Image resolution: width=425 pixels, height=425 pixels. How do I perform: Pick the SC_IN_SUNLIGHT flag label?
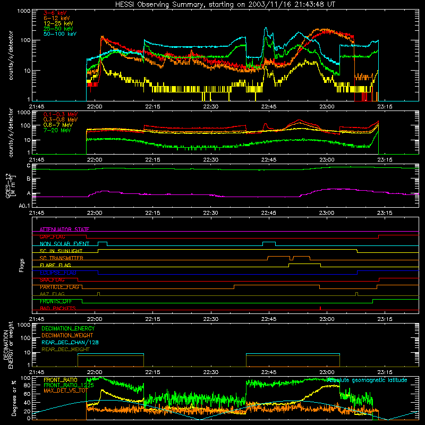tap(61, 251)
